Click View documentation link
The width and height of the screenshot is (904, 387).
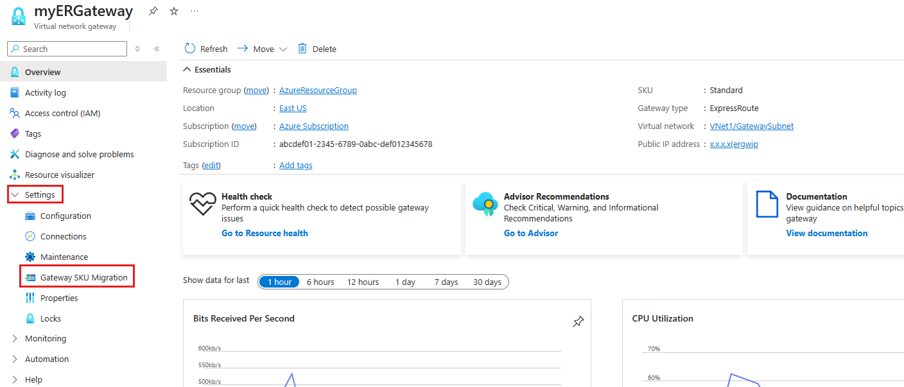827,233
